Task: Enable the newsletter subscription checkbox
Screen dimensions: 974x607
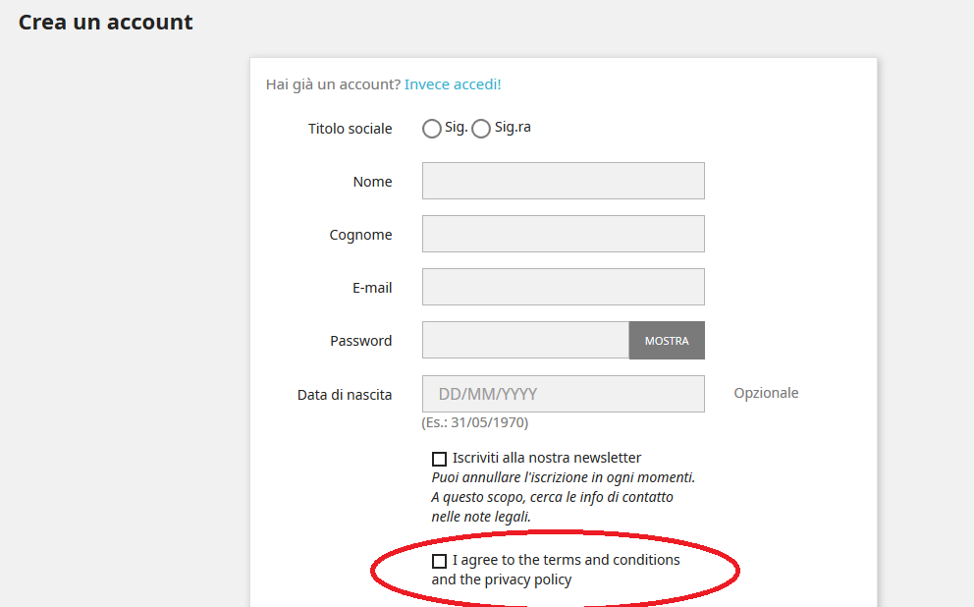Action: (x=439, y=459)
